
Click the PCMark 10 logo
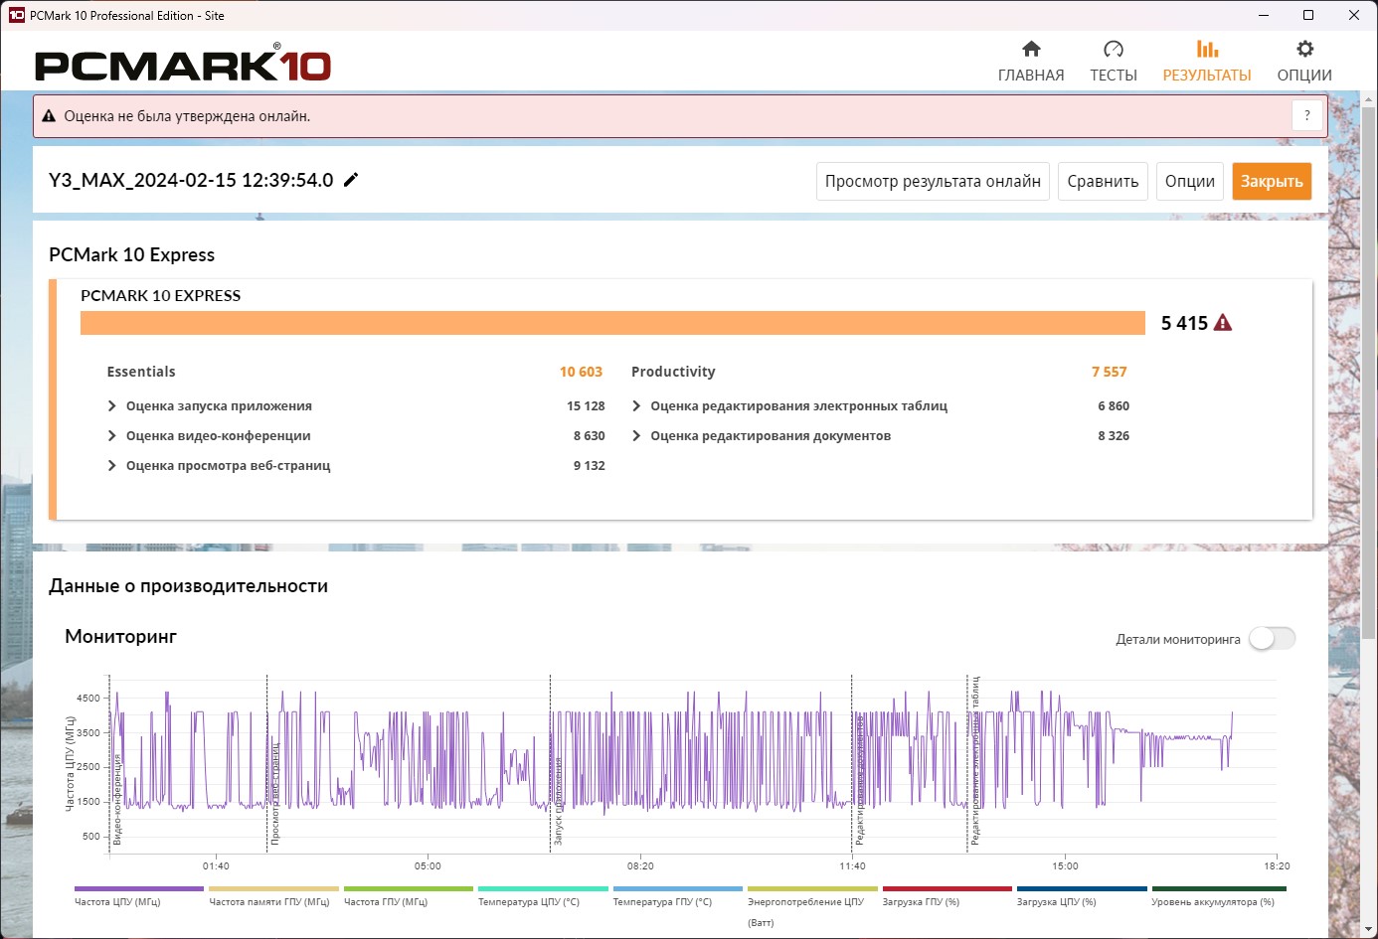pyautogui.click(x=183, y=64)
